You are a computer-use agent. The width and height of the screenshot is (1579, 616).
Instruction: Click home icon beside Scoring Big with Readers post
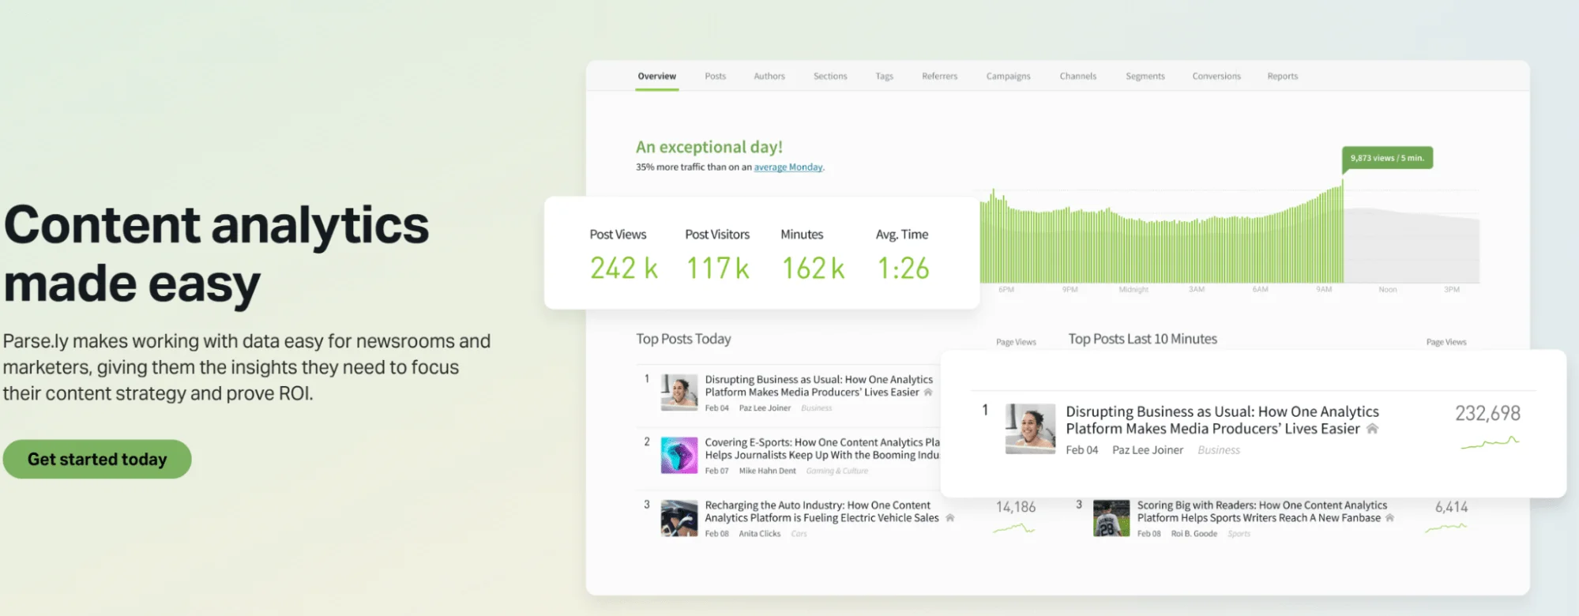pos(1389,518)
